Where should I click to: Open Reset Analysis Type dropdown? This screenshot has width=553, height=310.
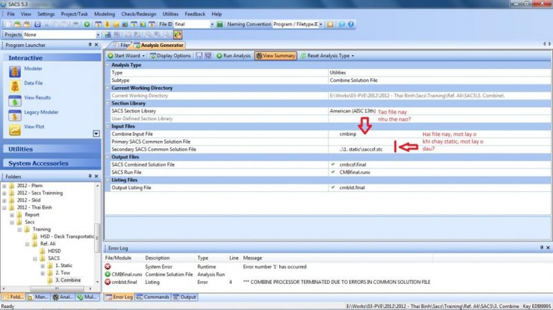(x=353, y=56)
